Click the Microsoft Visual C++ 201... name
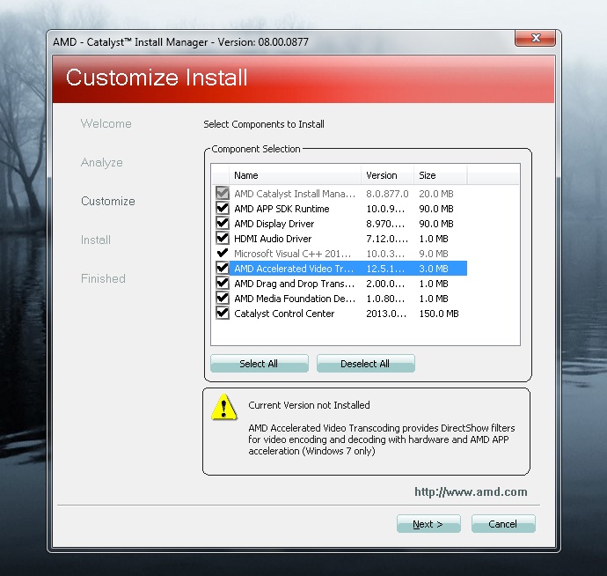 pyautogui.click(x=293, y=254)
